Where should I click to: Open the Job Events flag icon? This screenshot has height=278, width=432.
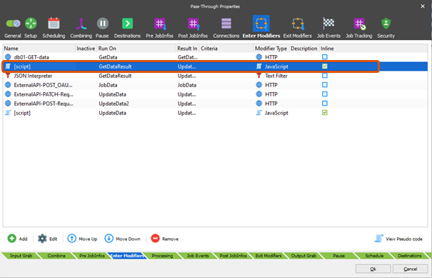[x=328, y=24]
